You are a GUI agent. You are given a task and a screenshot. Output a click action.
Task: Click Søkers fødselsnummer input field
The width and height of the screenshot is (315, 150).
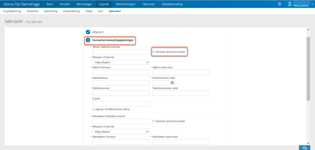pyautogui.click(x=121, y=52)
